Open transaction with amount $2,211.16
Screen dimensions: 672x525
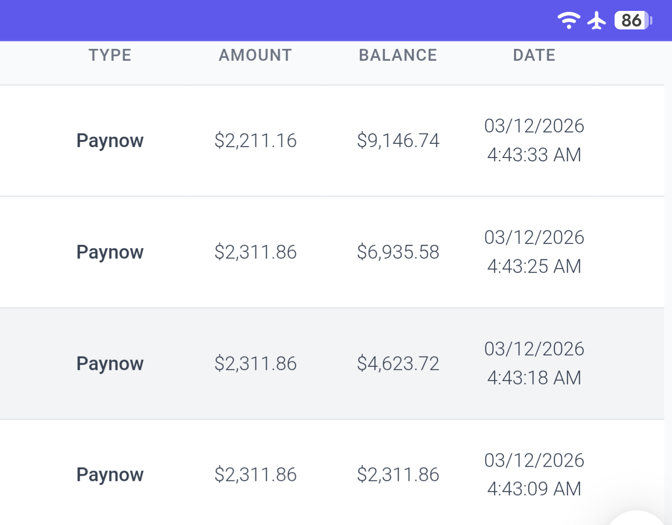[x=256, y=141]
